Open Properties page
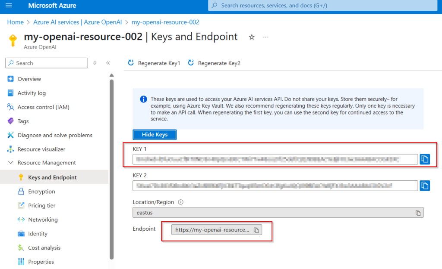 [x=41, y=262]
